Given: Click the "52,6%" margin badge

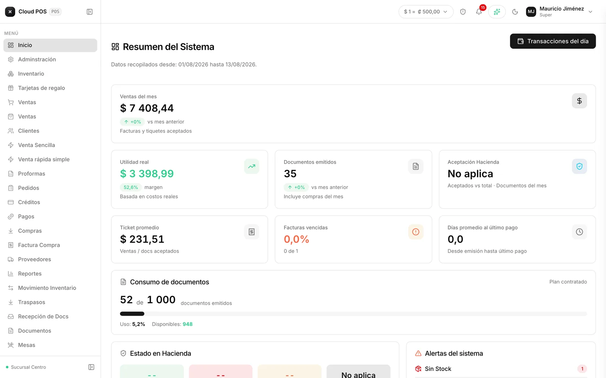Looking at the screenshot, I should pos(131,187).
